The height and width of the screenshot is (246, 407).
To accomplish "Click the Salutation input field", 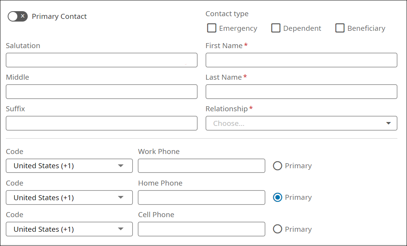I will (102, 60).
